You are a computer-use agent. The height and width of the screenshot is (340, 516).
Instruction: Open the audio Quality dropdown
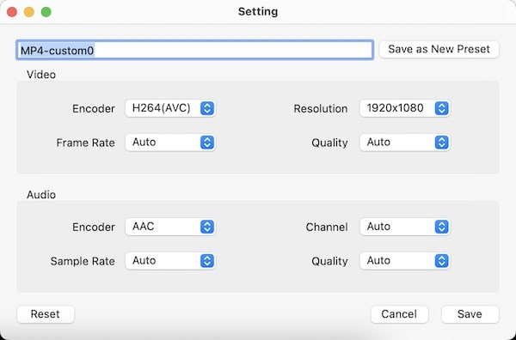(x=405, y=261)
